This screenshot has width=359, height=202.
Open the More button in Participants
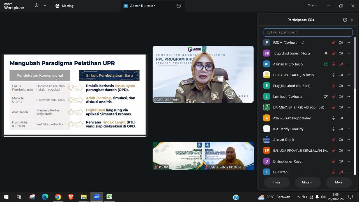pyautogui.click(x=339, y=182)
